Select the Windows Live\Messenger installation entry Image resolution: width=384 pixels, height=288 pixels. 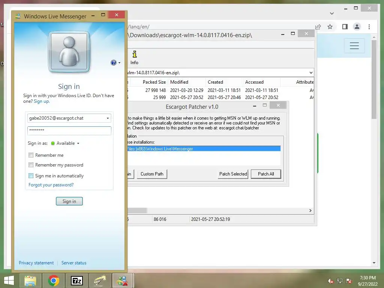(204, 149)
